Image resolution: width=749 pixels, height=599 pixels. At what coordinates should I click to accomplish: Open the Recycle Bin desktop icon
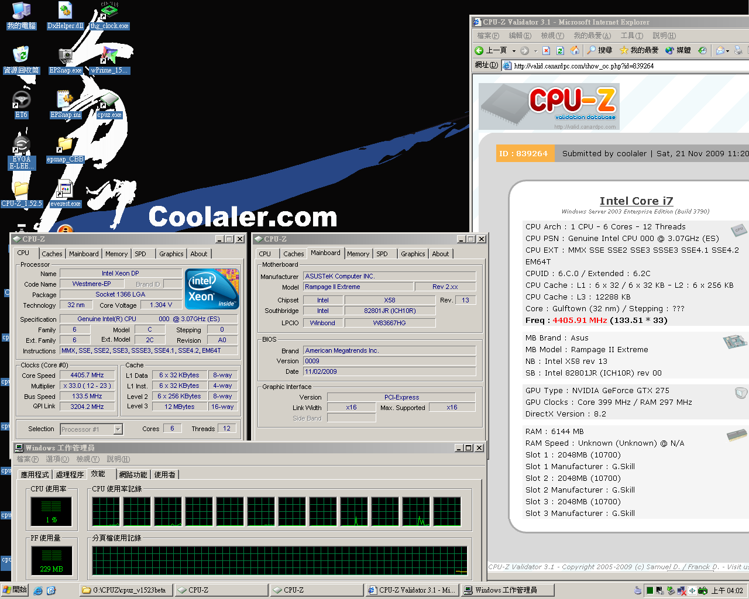pyautogui.click(x=21, y=61)
